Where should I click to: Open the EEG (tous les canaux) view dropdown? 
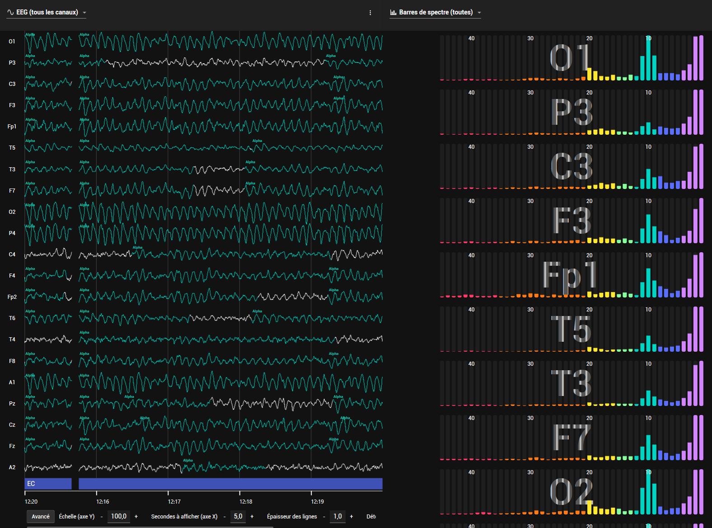click(47, 13)
